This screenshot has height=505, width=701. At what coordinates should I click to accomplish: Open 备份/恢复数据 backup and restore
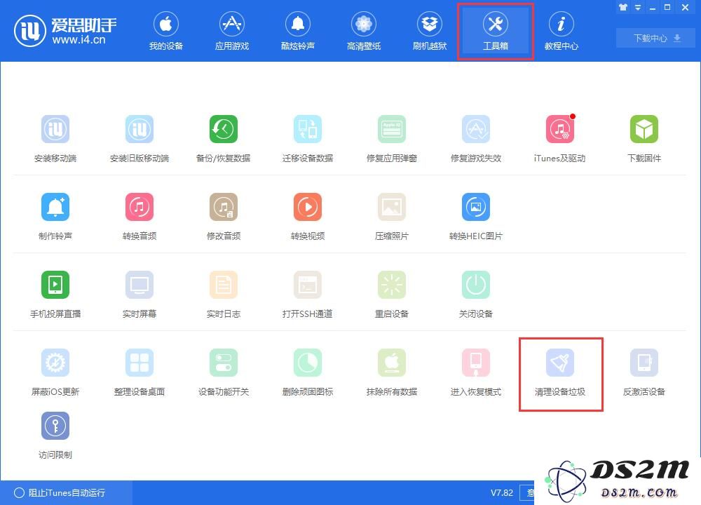pyautogui.click(x=224, y=138)
